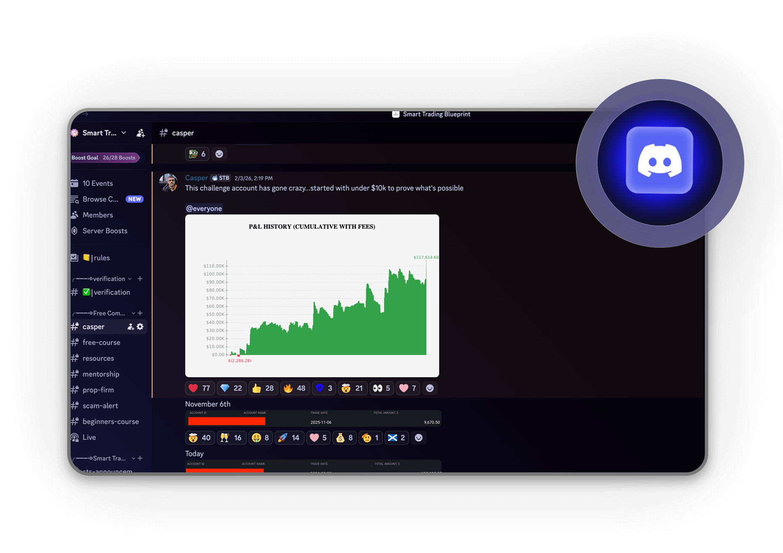Viewport: 783px width, 553px height.
Task: Open Browse Channels in the sidebar
Action: click(x=108, y=199)
